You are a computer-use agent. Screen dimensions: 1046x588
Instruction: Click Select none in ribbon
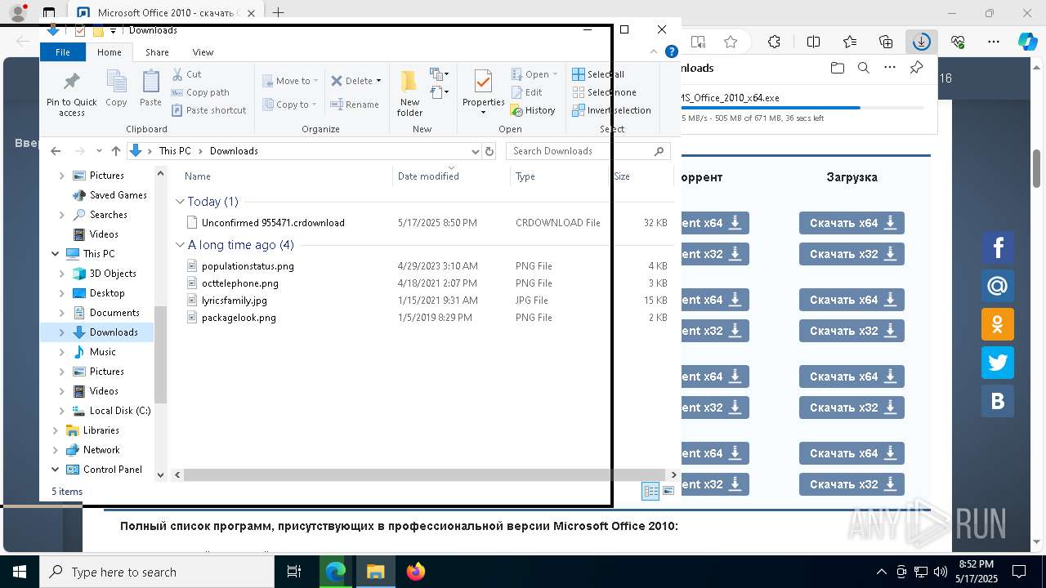(x=604, y=92)
